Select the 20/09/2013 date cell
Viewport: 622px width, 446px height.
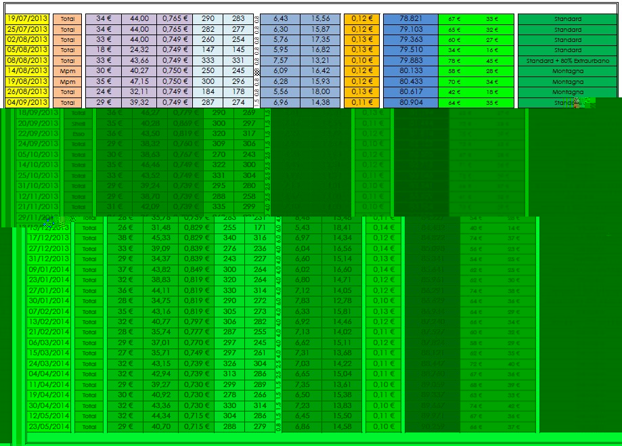click(38, 123)
